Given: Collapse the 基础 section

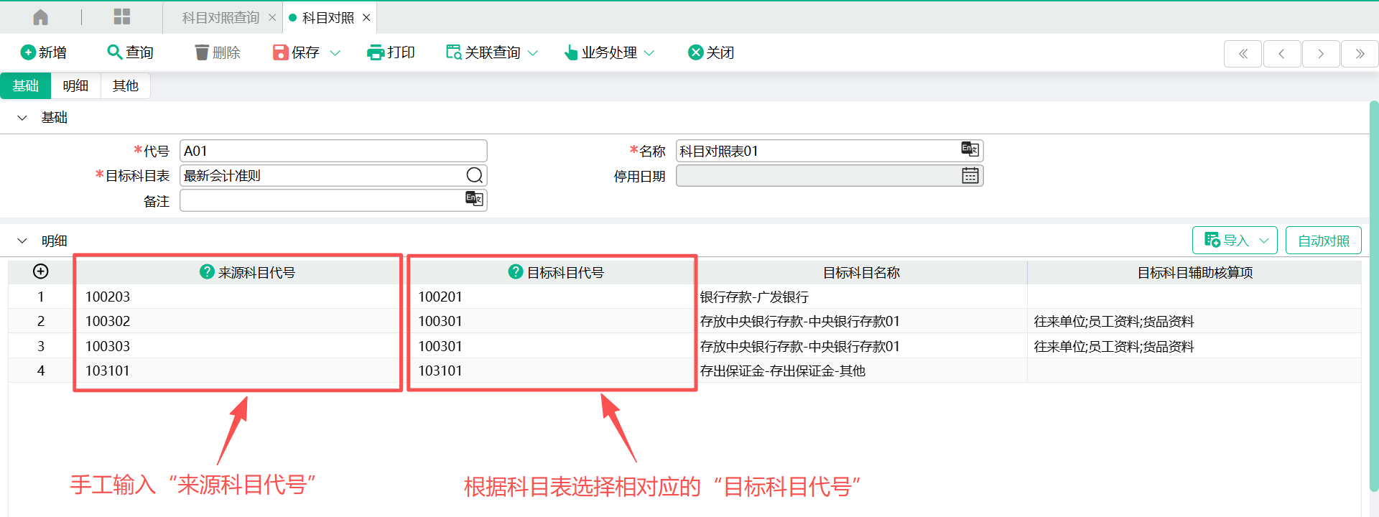Looking at the screenshot, I should (x=22, y=118).
